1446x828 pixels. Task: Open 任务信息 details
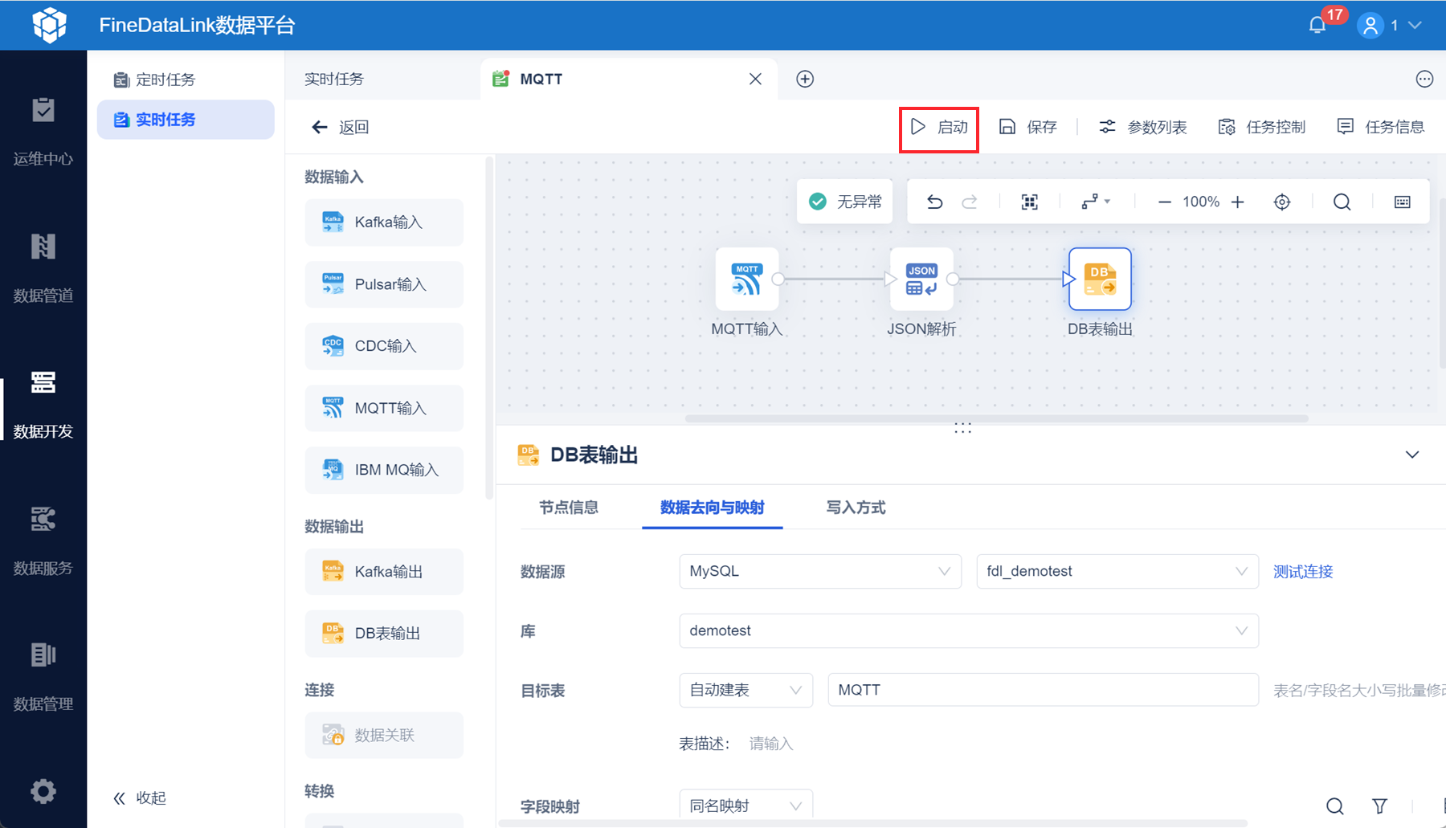point(1380,127)
